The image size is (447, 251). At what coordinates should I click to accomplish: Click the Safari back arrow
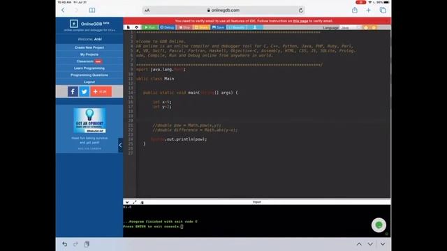(x=63, y=10)
